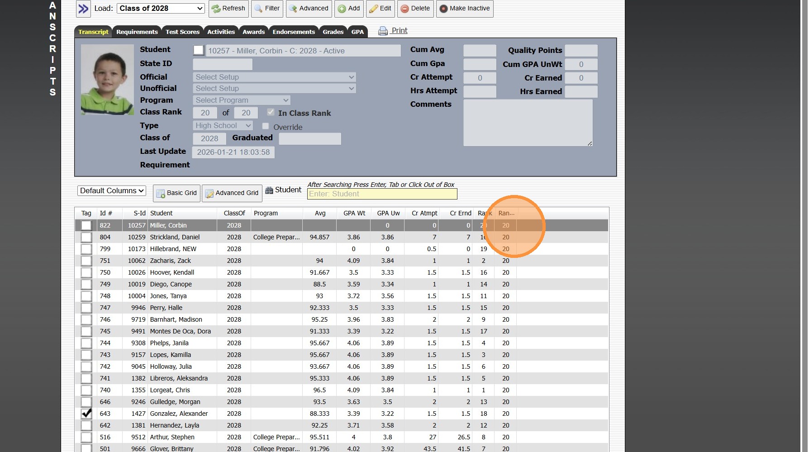Untag the Gonzalez, Alexander row checkbox
The width and height of the screenshot is (809, 452).
point(86,414)
